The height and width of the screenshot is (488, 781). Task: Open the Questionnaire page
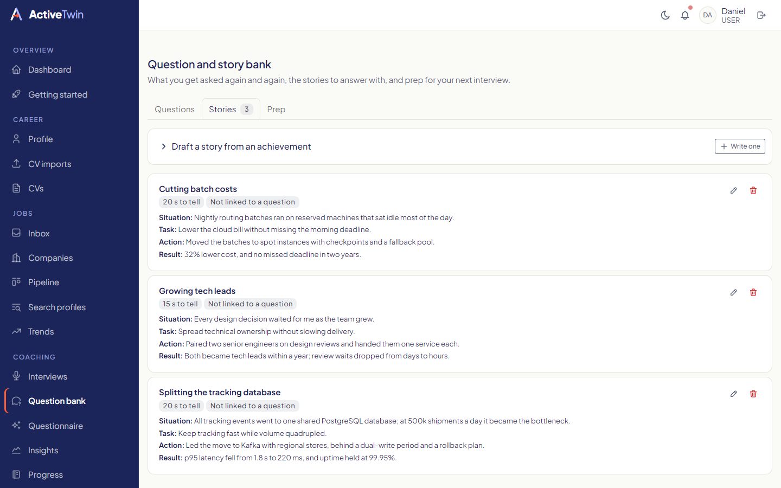[x=69, y=426]
